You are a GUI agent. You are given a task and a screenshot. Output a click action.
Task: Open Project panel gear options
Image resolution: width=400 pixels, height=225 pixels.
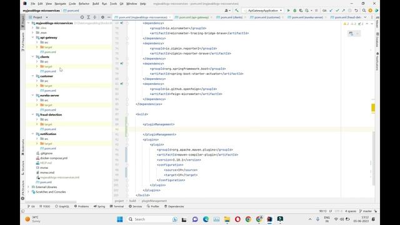coord(102,17)
